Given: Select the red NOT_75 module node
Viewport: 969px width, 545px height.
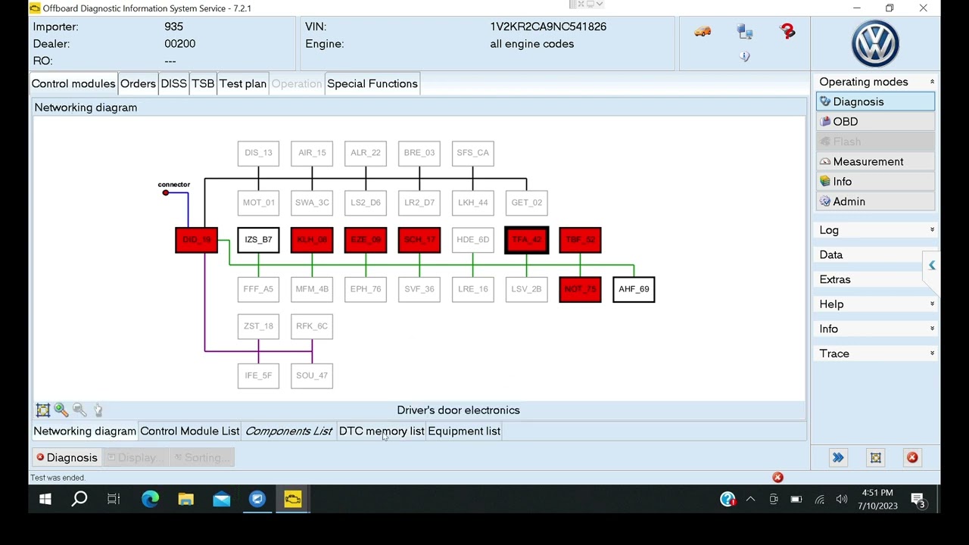Looking at the screenshot, I should coord(581,289).
